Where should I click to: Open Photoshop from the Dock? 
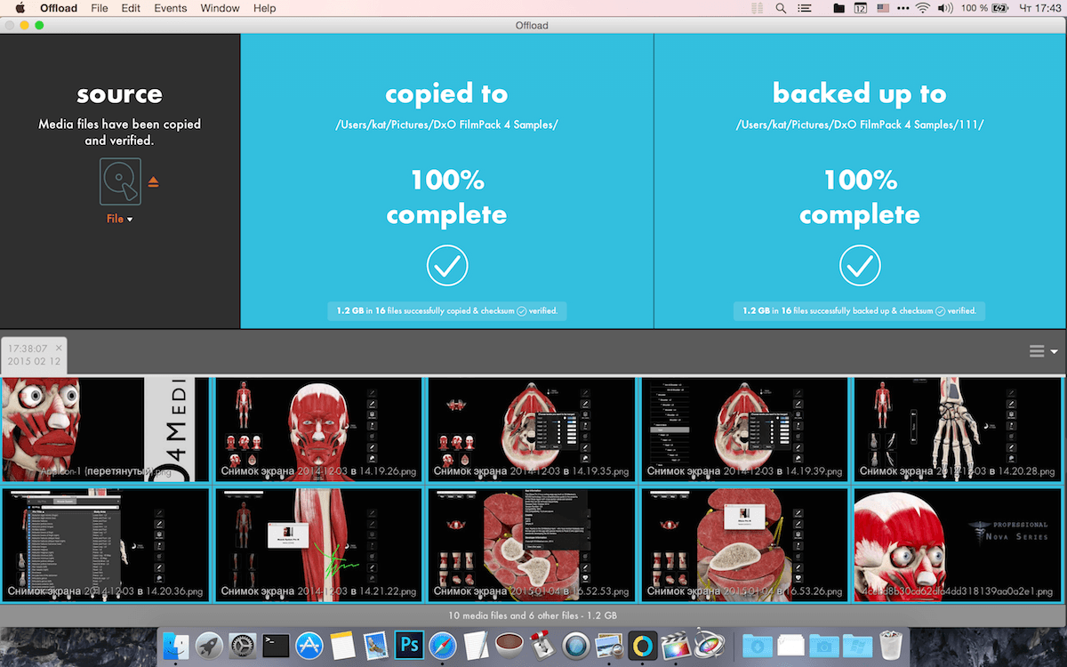pyautogui.click(x=409, y=645)
